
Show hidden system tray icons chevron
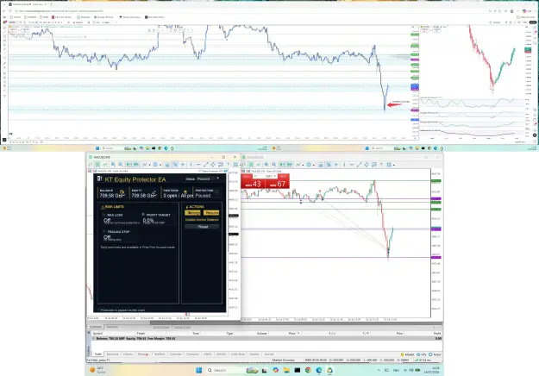click(379, 370)
